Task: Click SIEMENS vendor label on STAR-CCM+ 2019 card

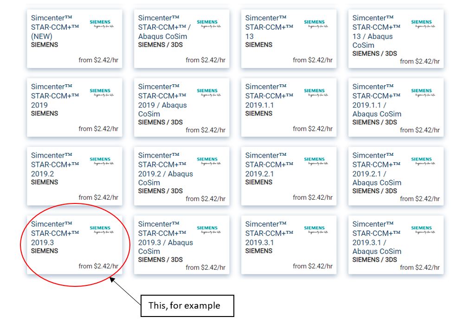Action: click(x=45, y=114)
